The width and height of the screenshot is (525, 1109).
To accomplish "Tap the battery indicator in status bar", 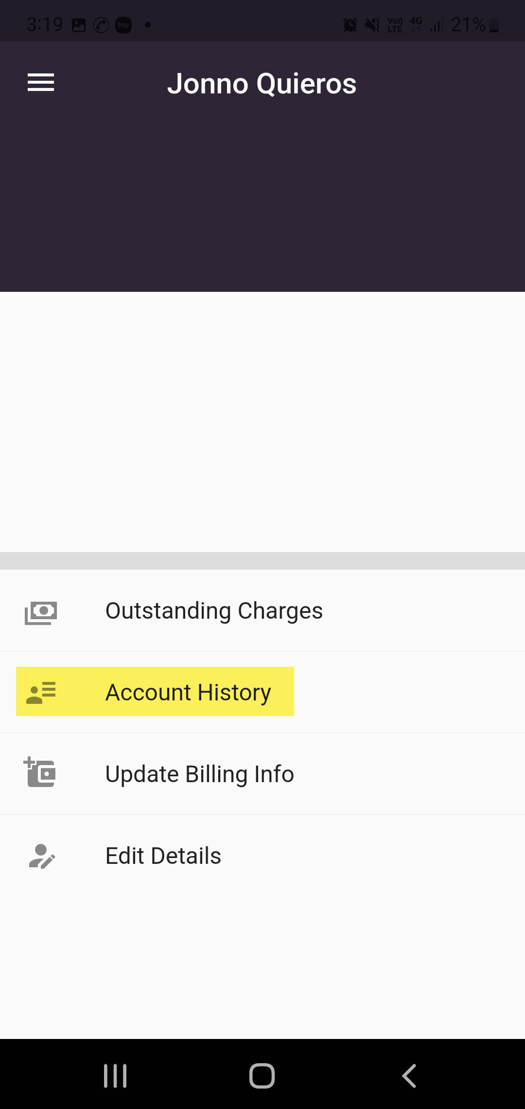I will [x=494, y=24].
